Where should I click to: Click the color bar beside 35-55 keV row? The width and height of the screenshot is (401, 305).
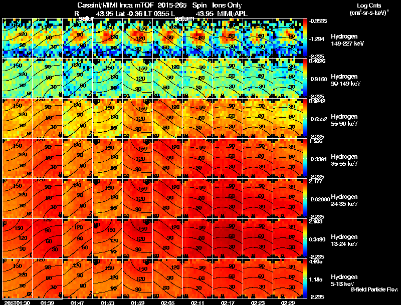[x=305, y=158]
